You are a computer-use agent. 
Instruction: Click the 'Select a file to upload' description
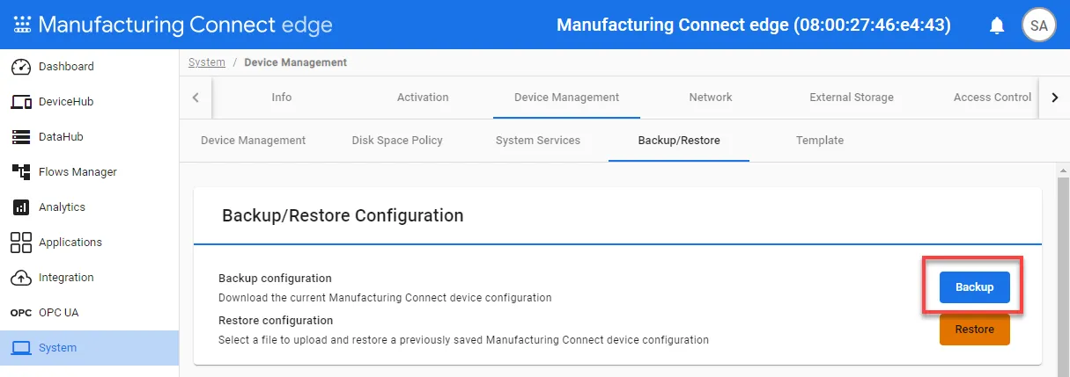tap(463, 339)
